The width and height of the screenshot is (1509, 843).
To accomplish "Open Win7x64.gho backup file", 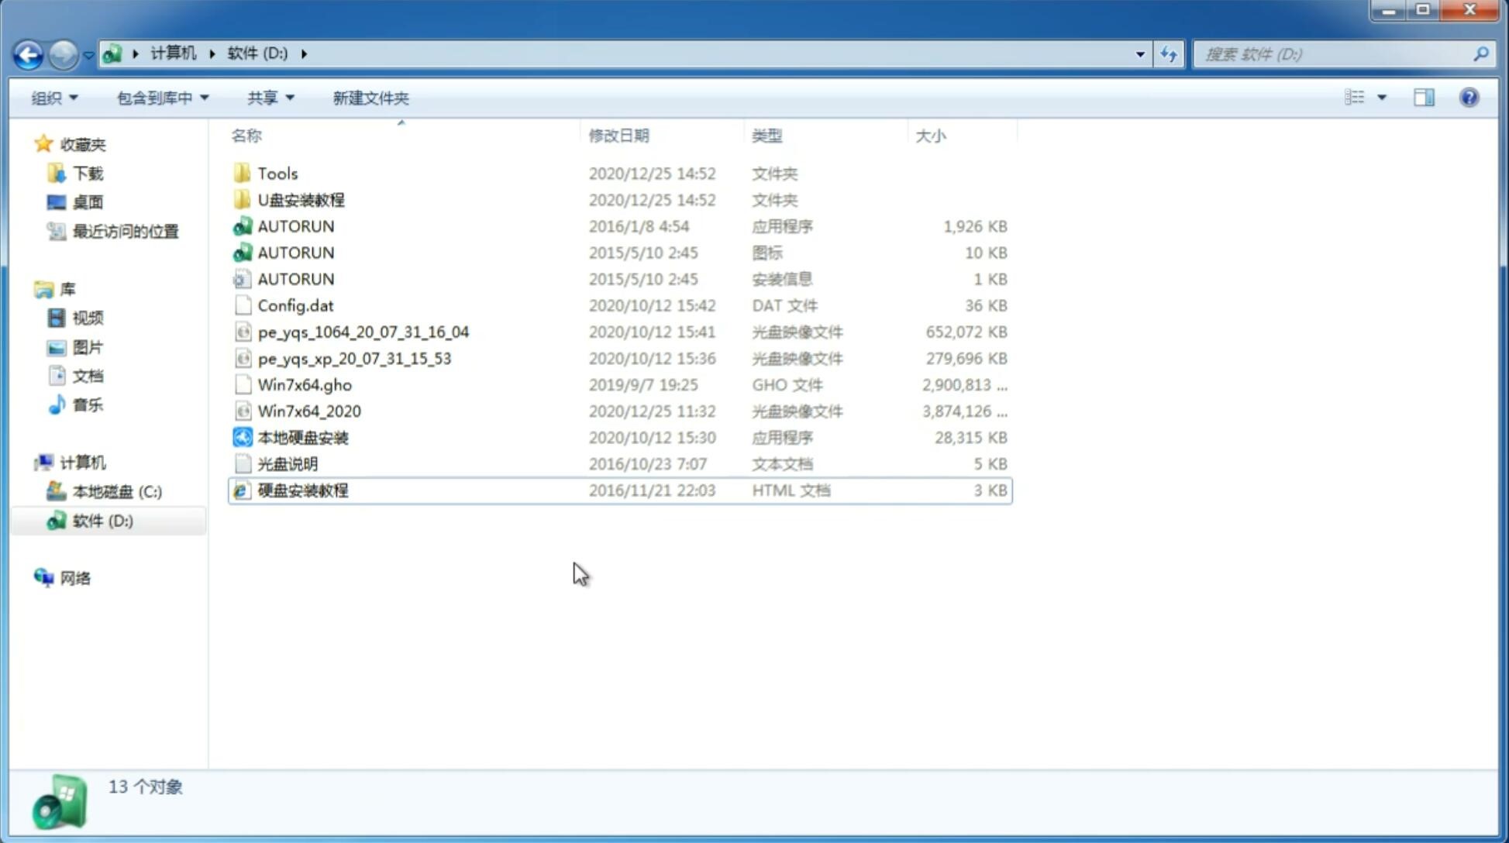I will pos(305,384).
